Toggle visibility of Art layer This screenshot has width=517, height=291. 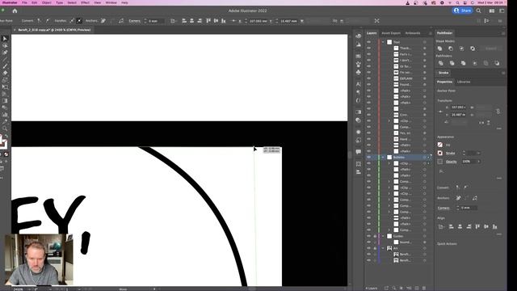(x=368, y=248)
